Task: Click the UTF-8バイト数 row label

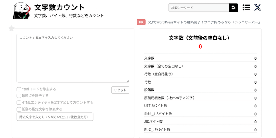Action: [x=156, y=106]
